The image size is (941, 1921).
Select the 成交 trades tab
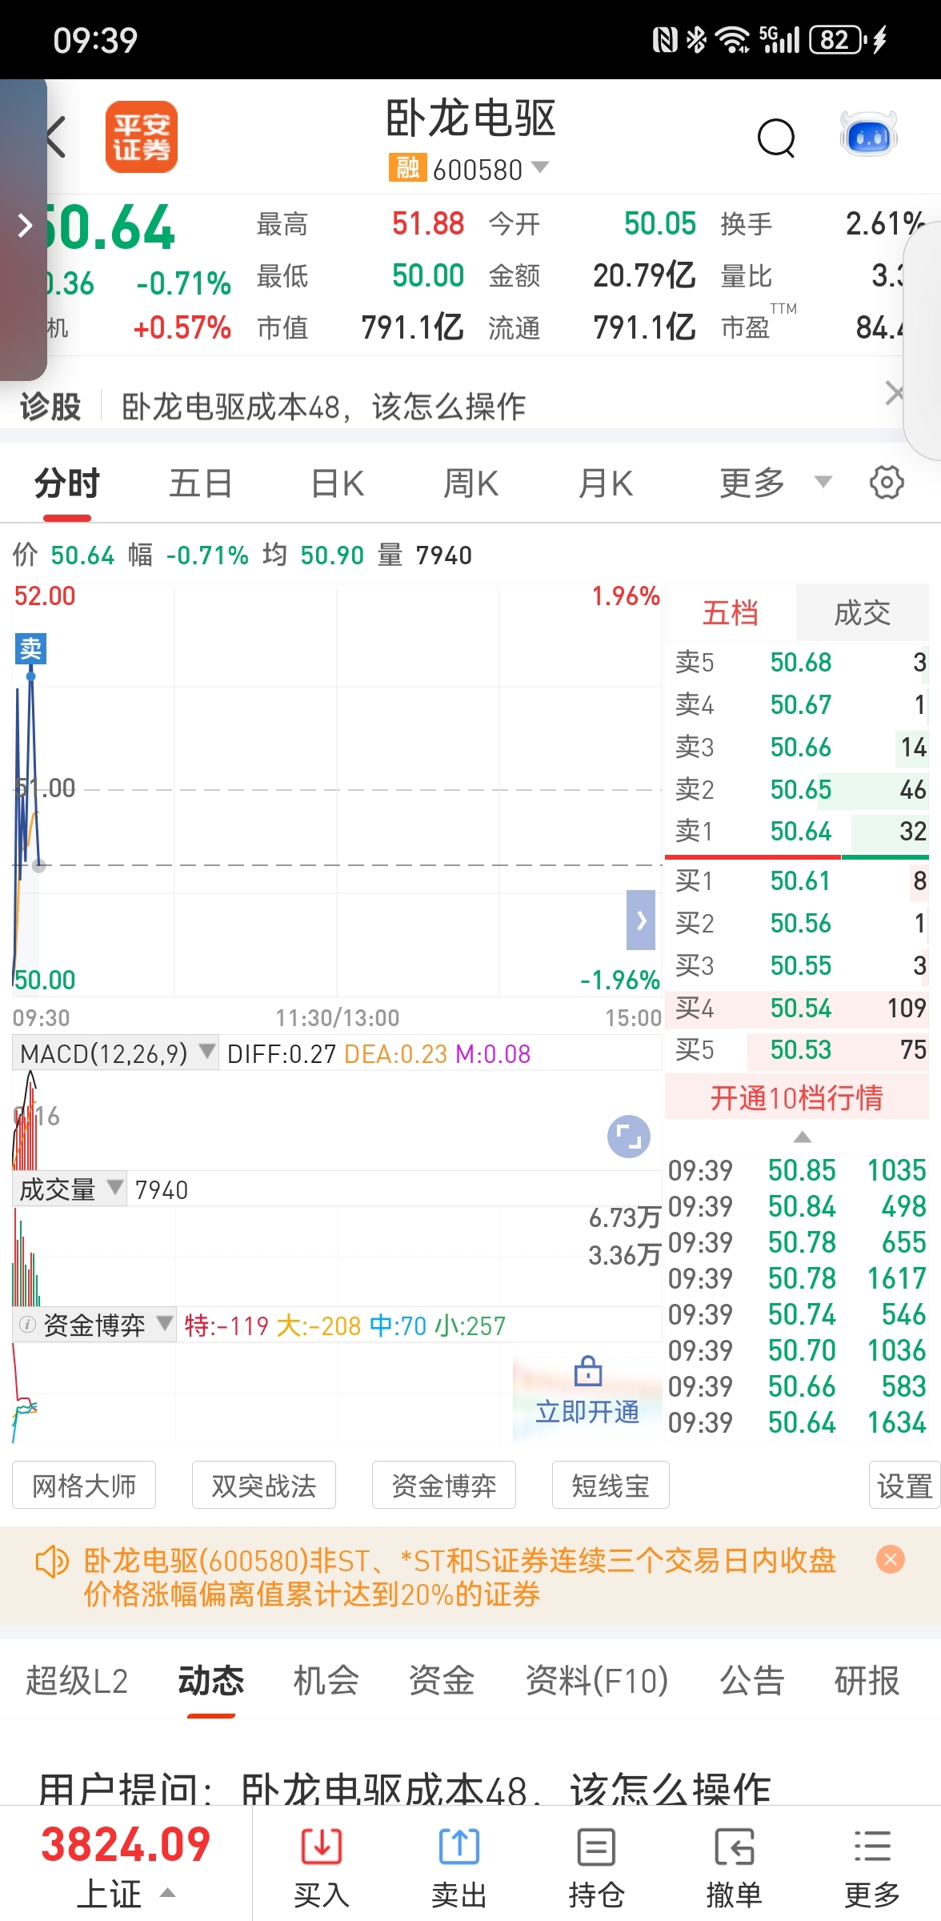pos(862,613)
